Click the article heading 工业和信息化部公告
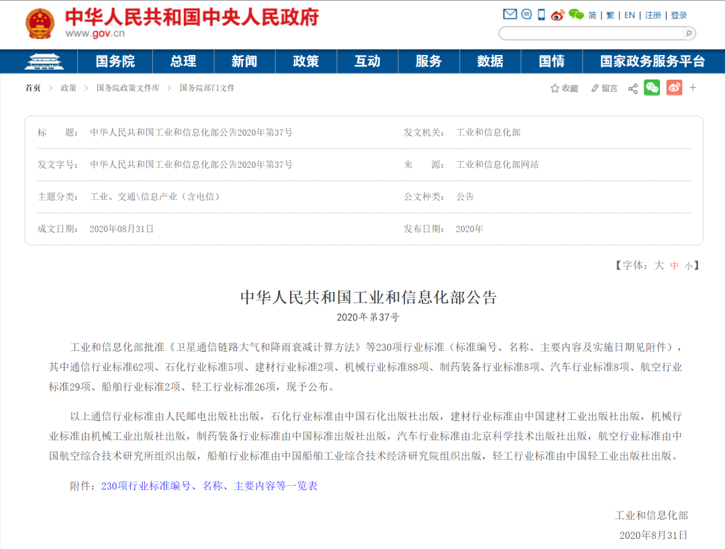The width and height of the screenshot is (725, 549). [x=369, y=297]
